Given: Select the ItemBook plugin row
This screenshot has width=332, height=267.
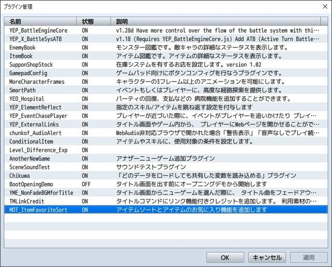Looking at the screenshot, I should tap(166, 56).
